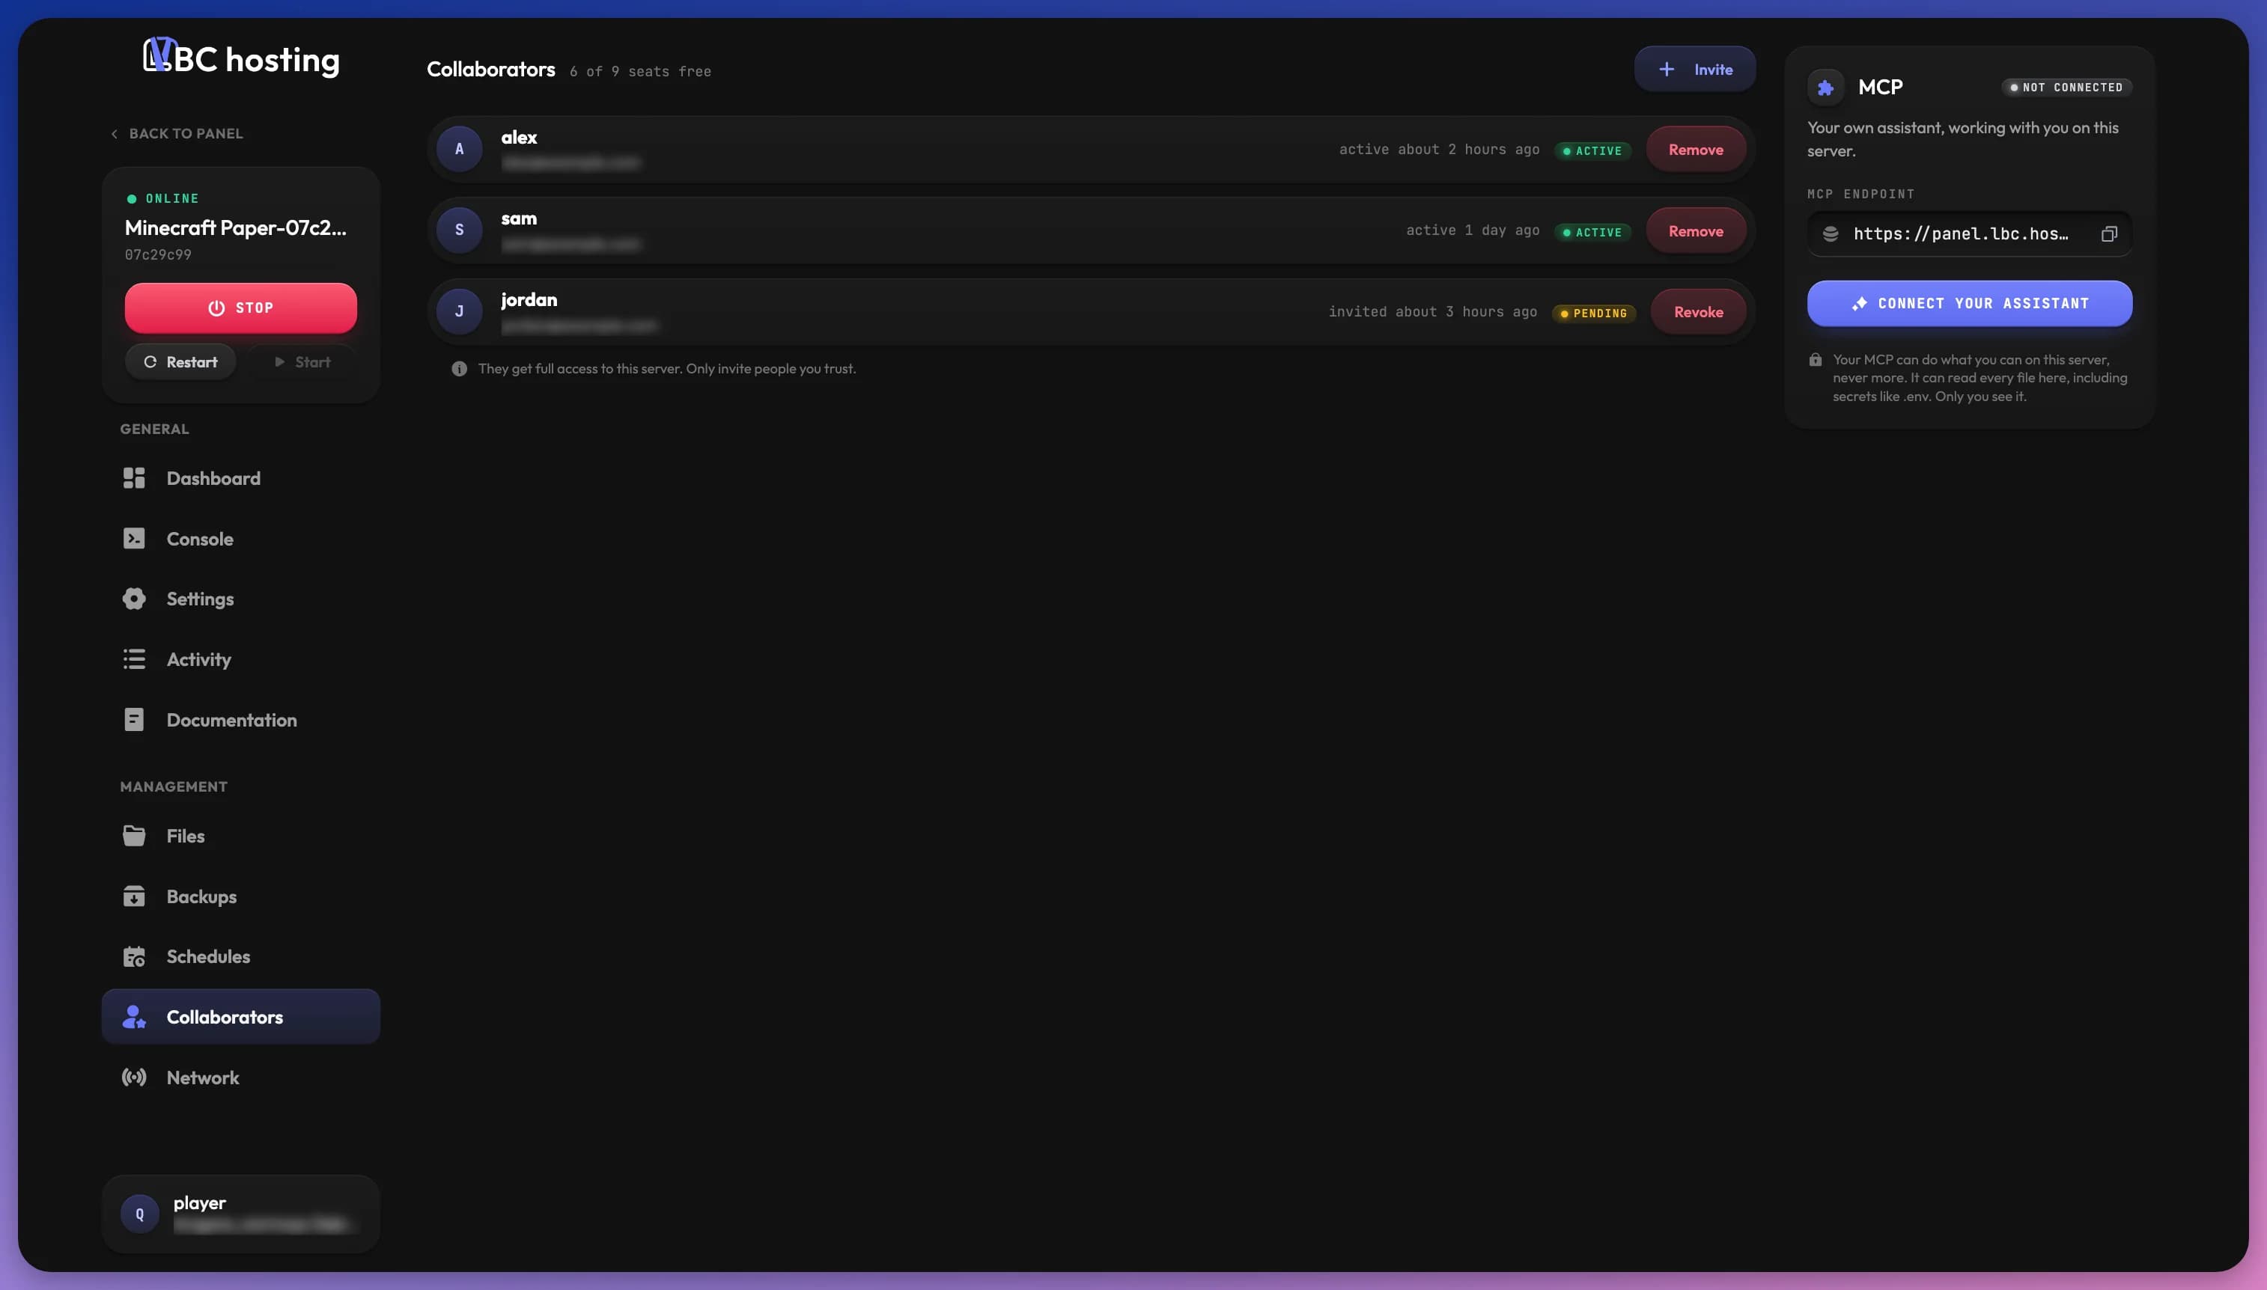
Task: Click 'active about 2 hours ago' text
Action: click(1438, 150)
